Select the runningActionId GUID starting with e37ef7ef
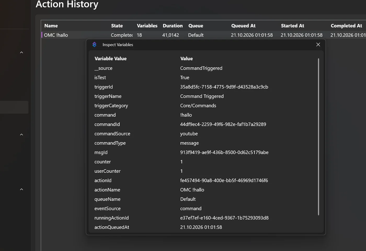 224,218
